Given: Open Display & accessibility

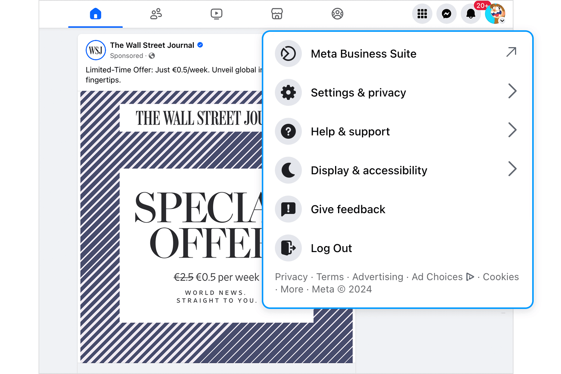Looking at the screenshot, I should click(x=398, y=170).
